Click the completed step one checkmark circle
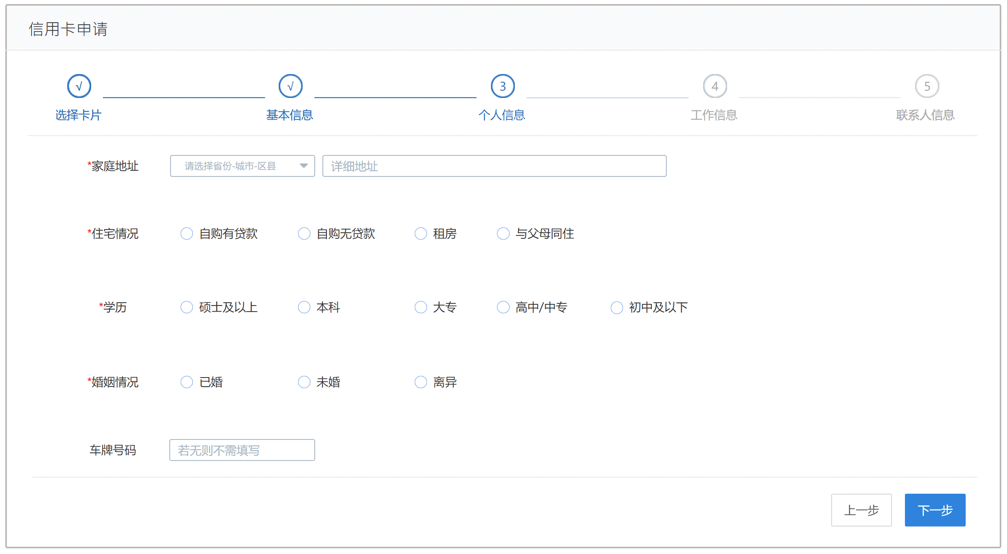This screenshot has height=554, width=1007. [x=79, y=86]
